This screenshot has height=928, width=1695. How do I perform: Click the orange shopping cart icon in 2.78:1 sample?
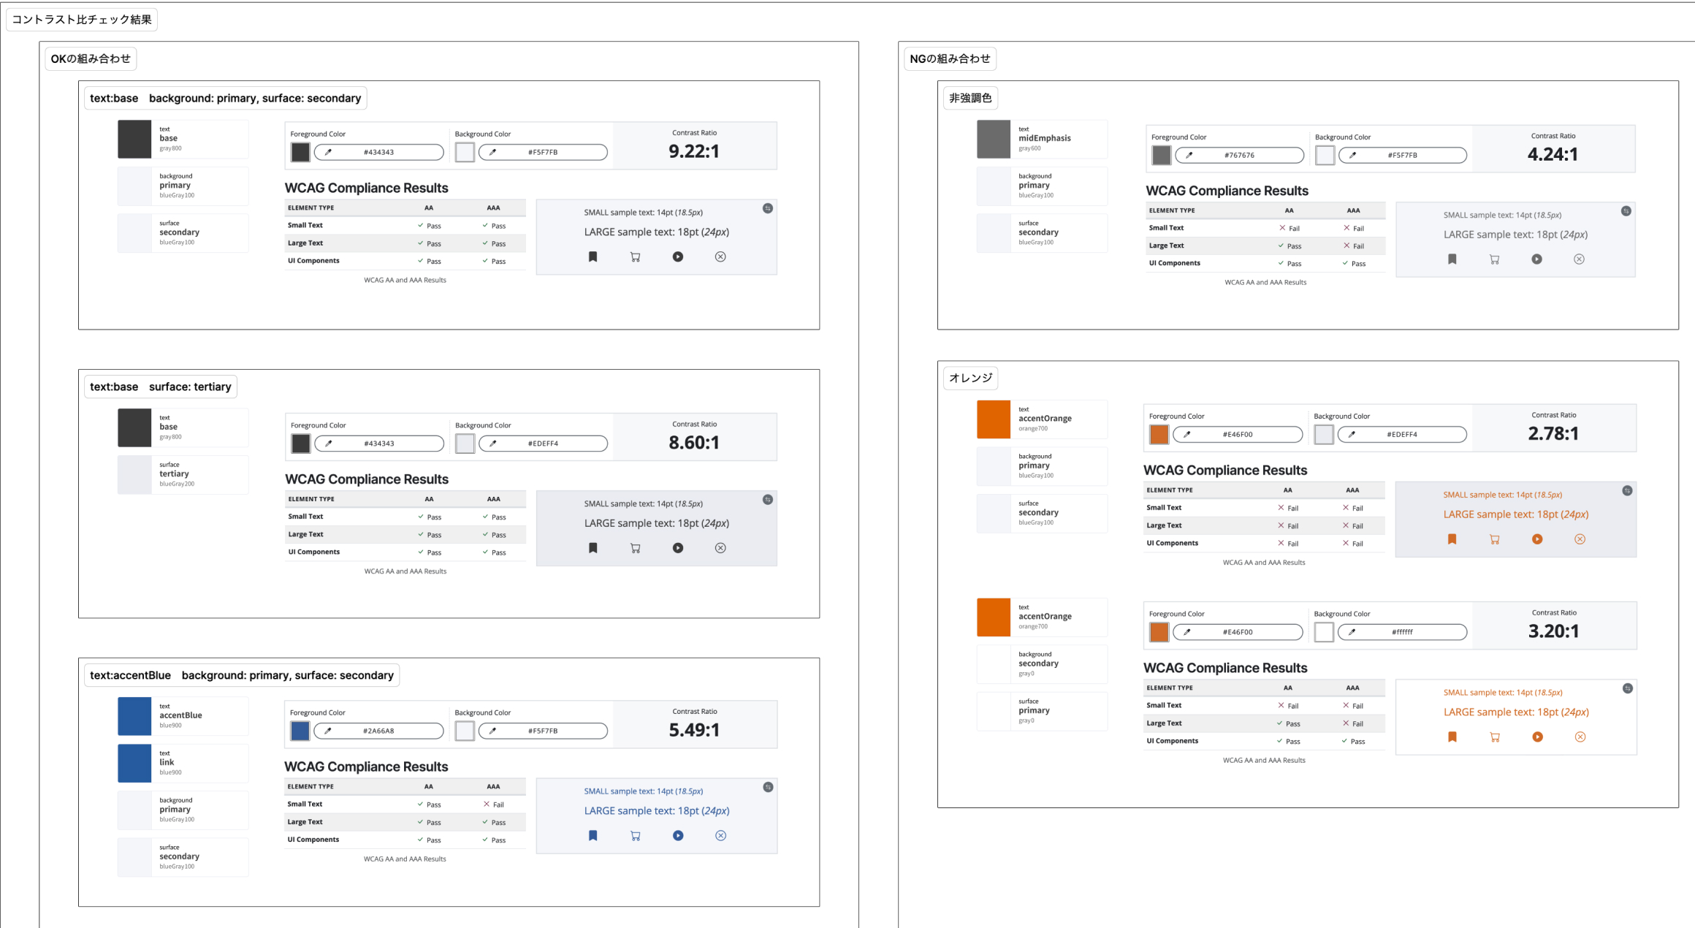point(1494,539)
